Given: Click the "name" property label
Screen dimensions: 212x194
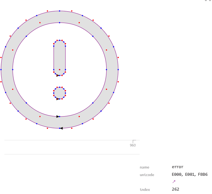Looking at the screenshot, I should pyautogui.click(x=144, y=167).
